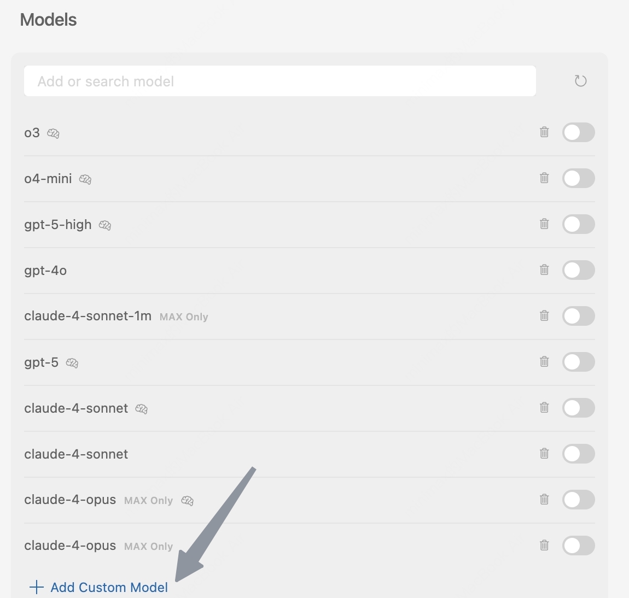
Task: Enable the claude-4-sonnet-1m toggle switch
Action: tap(578, 316)
